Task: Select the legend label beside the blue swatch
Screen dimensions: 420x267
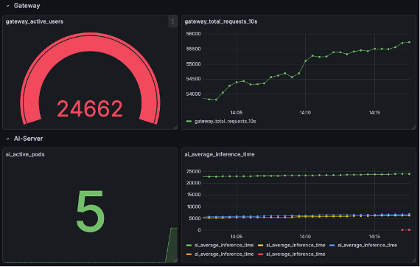Action: [368, 246]
